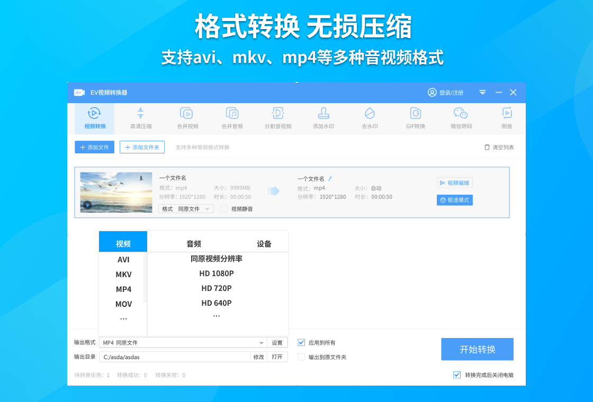The width and height of the screenshot is (593, 402).
Task: Expand the 输出格式 MP4 同原文件 dropdown
Action: (x=183, y=343)
